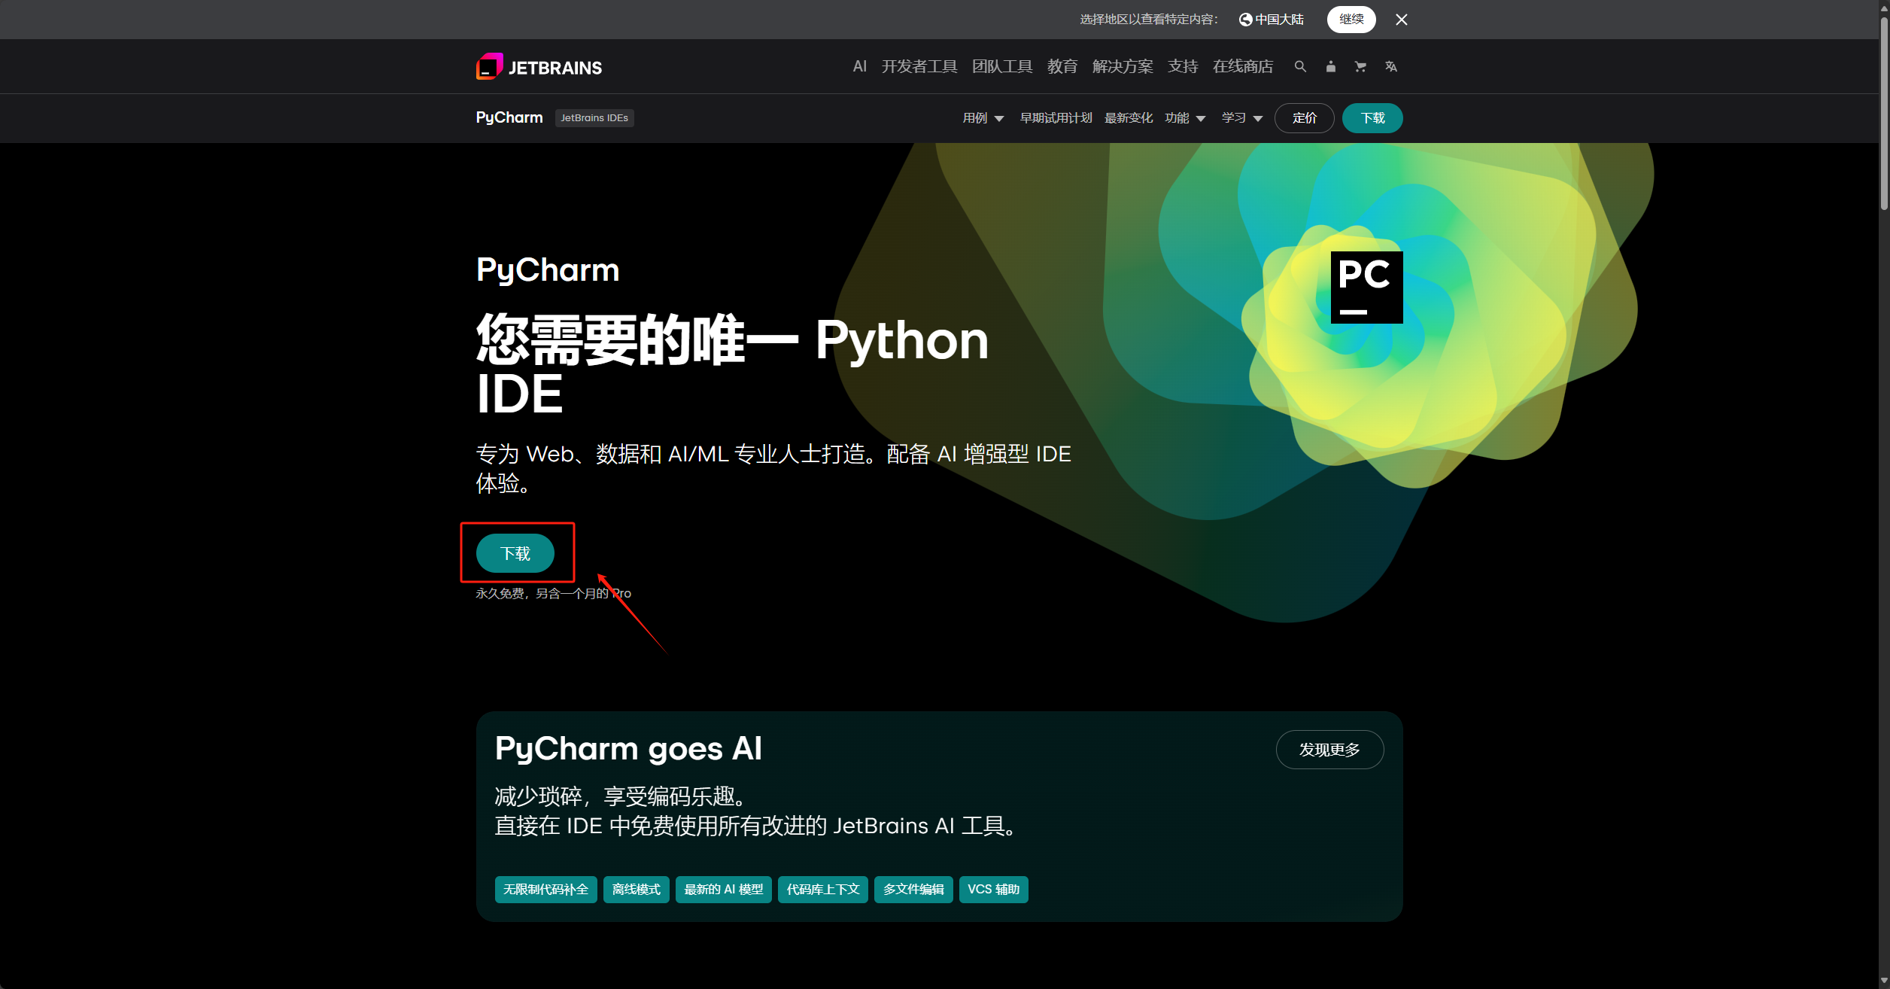Click the globe icon next to 中国大陆
1890x989 pixels.
pyautogui.click(x=1245, y=19)
